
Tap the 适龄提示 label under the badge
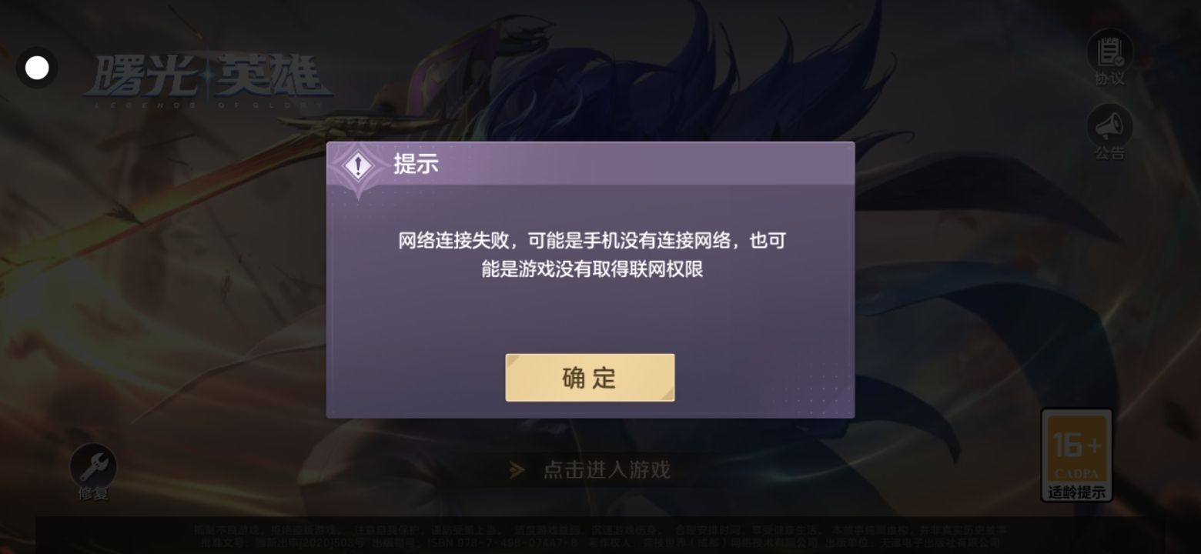1076,492
